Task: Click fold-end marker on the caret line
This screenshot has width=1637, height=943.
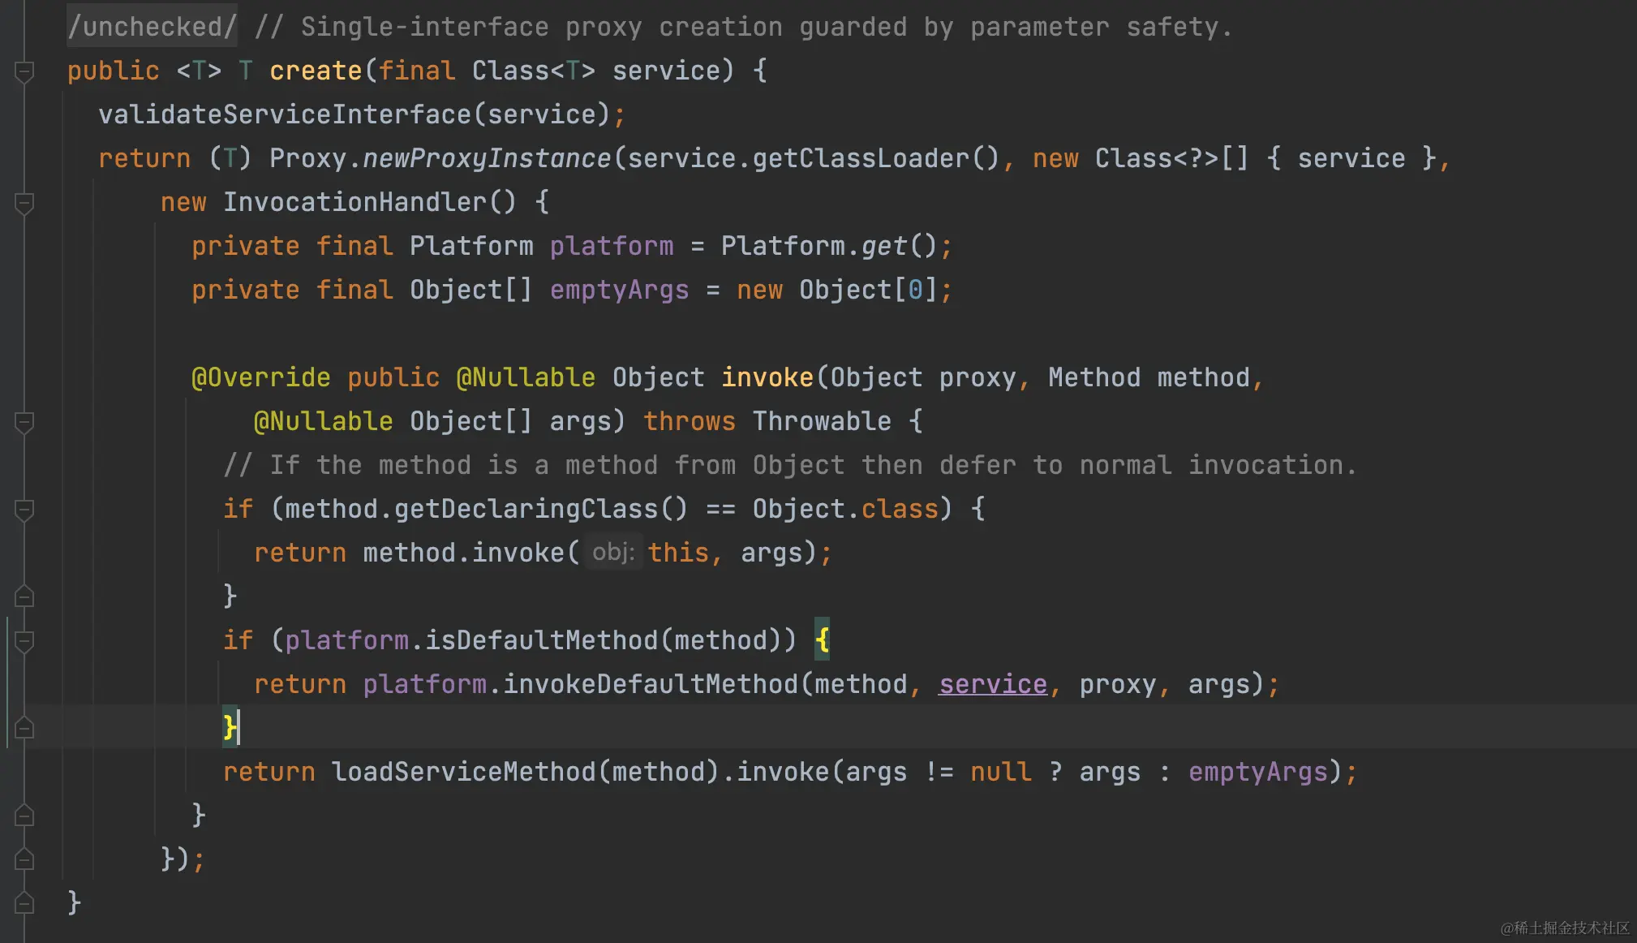Action: (24, 728)
